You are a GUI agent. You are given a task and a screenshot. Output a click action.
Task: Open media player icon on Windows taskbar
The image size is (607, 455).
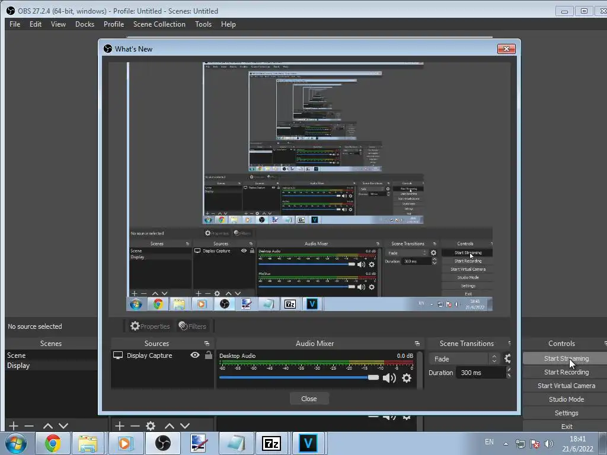[x=125, y=443]
